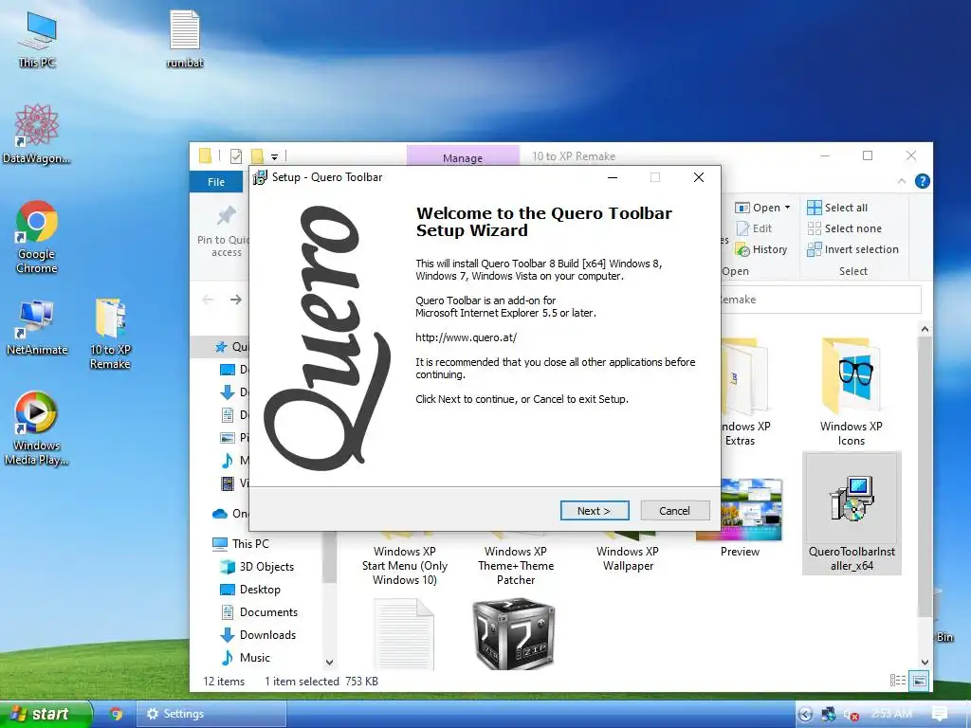This screenshot has height=728, width=971.
Task: Click History in Open group
Action: pos(761,249)
